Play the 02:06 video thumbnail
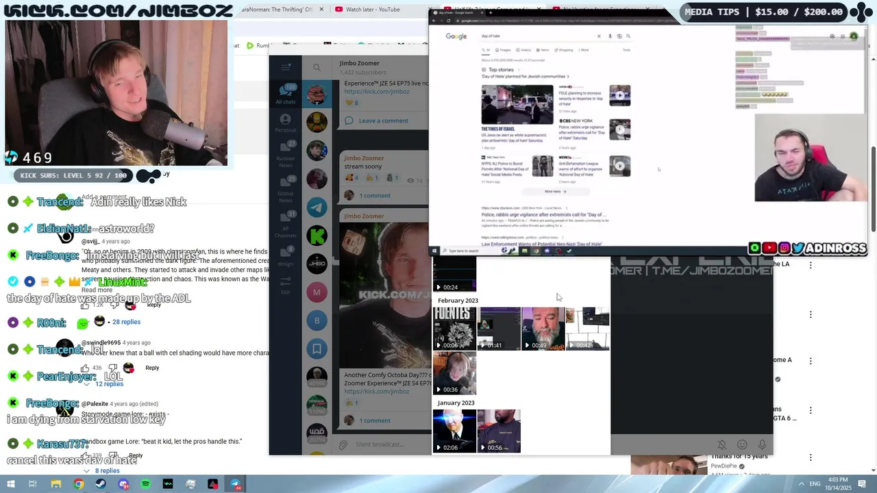877x493 pixels. point(454,431)
